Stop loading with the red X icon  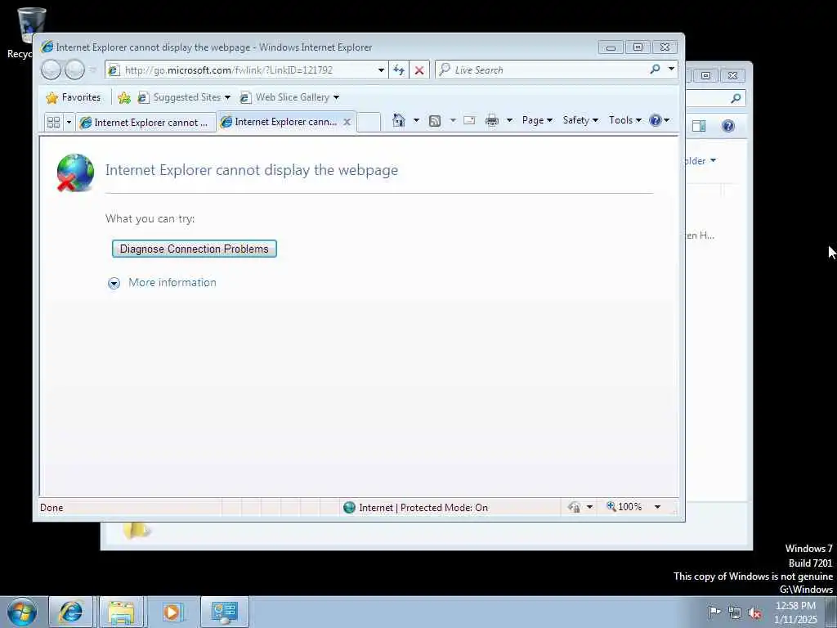pos(419,70)
